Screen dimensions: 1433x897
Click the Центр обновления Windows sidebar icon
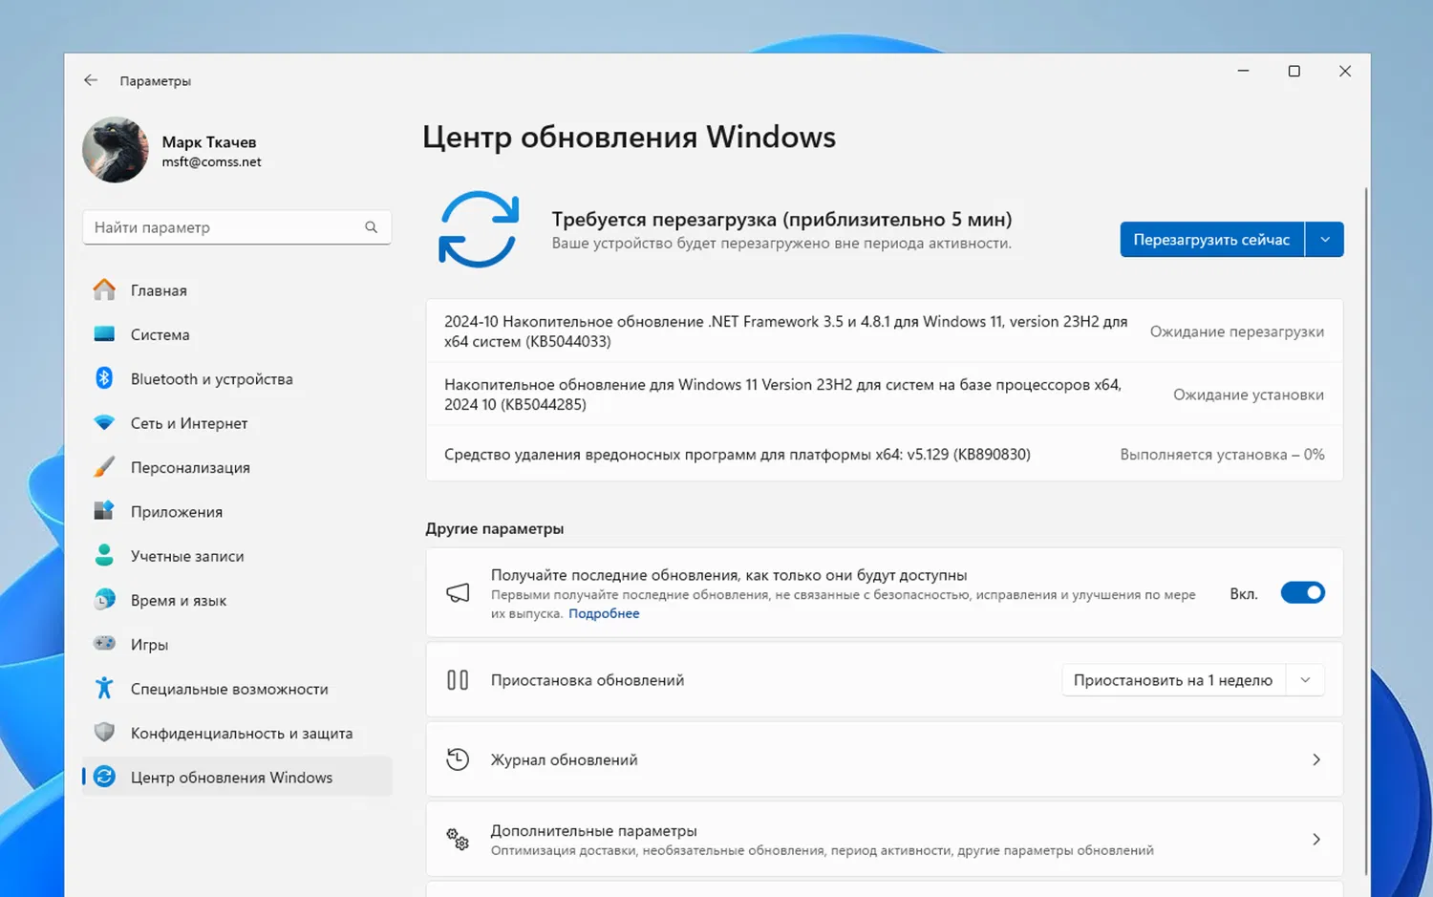104,777
